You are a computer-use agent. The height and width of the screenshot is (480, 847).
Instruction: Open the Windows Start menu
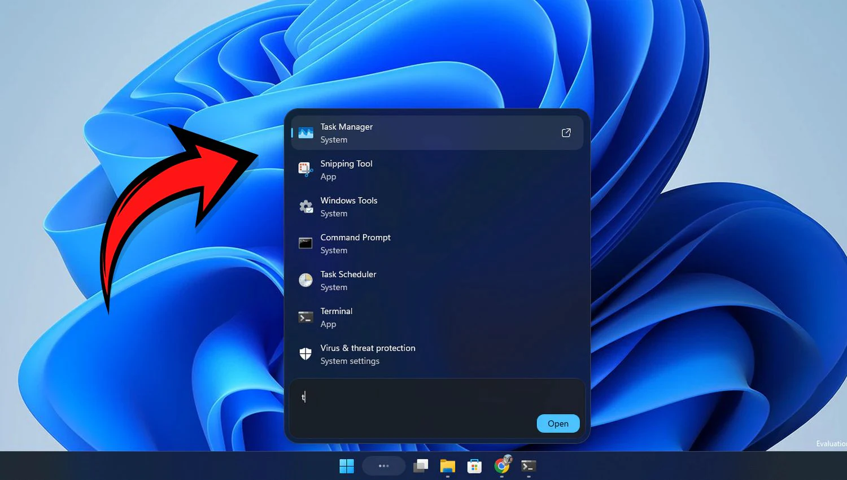click(x=347, y=466)
